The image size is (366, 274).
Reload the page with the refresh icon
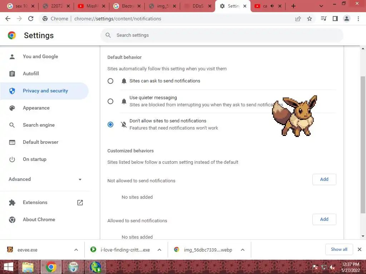click(x=31, y=19)
